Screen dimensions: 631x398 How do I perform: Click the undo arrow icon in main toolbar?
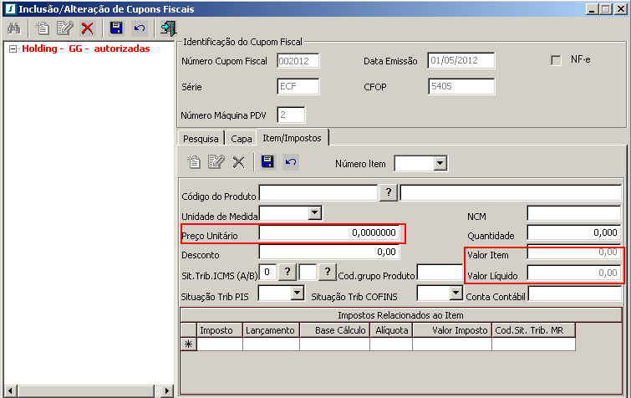[140, 28]
